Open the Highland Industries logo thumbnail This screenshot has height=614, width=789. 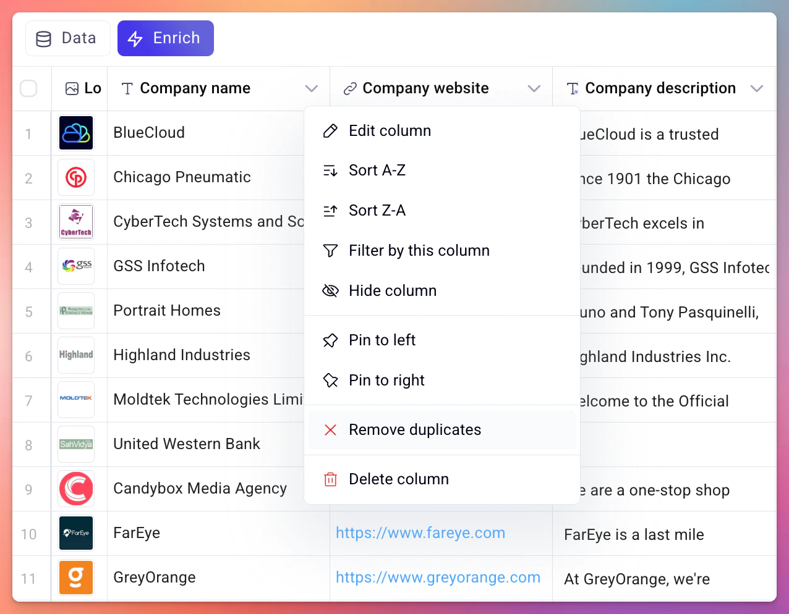point(76,355)
